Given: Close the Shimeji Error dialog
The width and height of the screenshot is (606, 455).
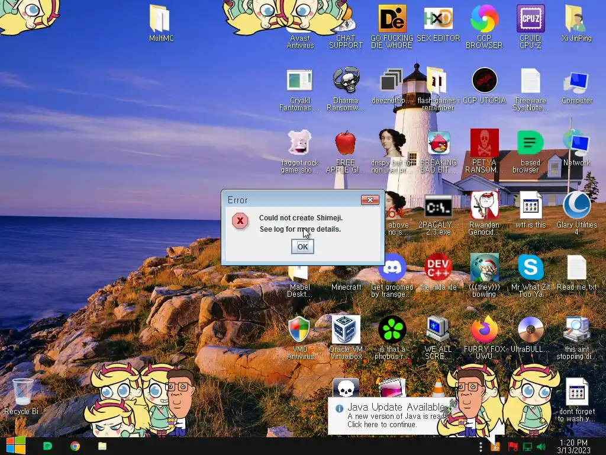Looking at the screenshot, I should [370, 200].
